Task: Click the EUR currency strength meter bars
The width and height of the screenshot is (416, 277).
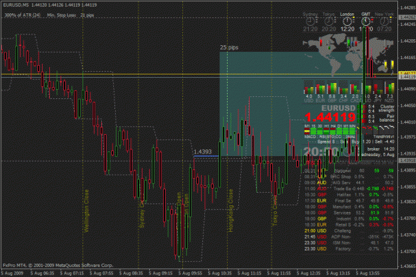Action: tap(320, 88)
